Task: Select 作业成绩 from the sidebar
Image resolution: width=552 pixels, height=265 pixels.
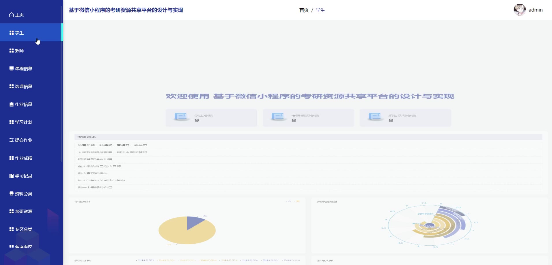Action: pyautogui.click(x=31, y=158)
